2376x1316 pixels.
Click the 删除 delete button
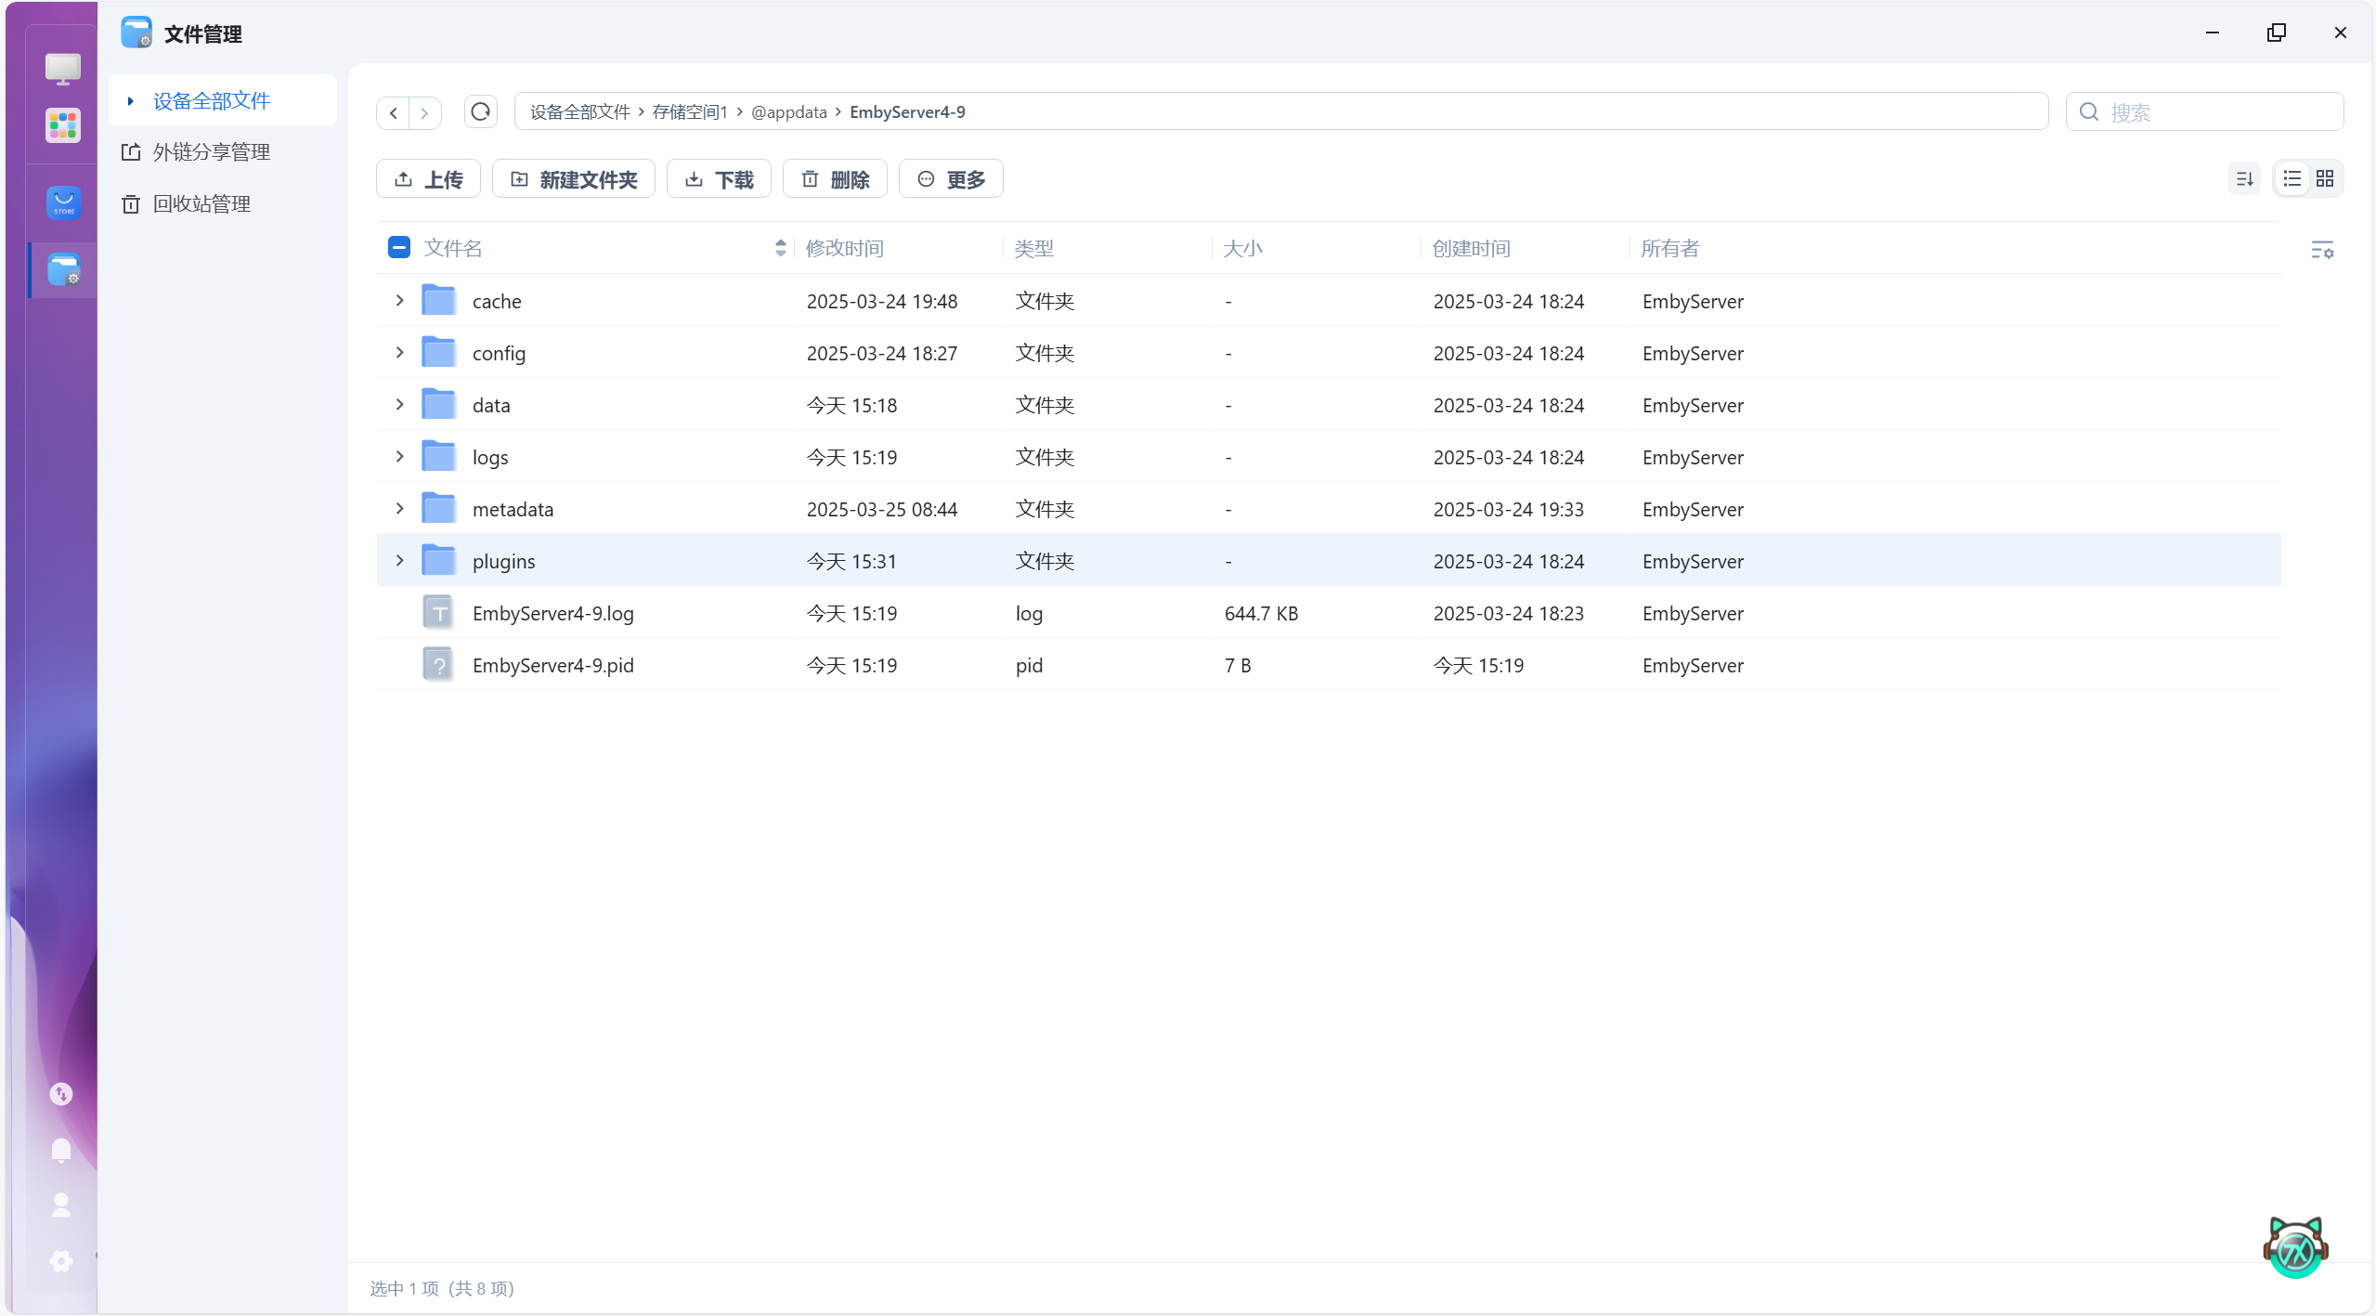pyautogui.click(x=835, y=178)
